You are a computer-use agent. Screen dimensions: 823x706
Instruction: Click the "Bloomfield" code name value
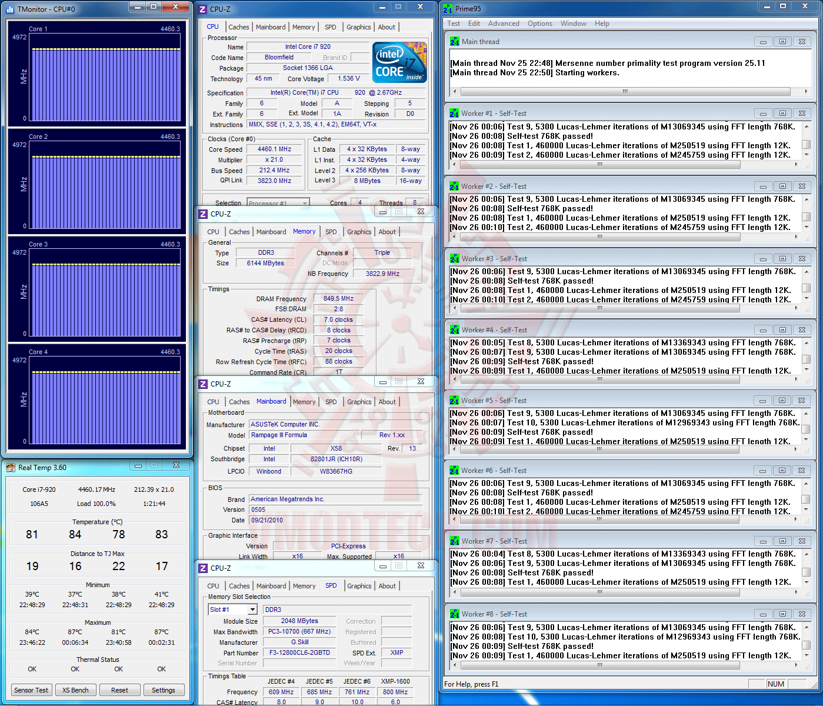pos(279,57)
